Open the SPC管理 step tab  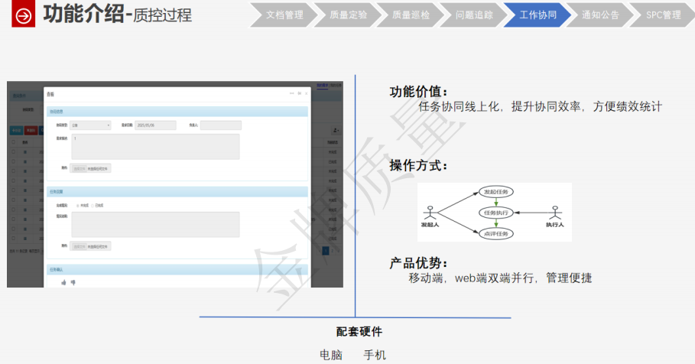[662, 15]
